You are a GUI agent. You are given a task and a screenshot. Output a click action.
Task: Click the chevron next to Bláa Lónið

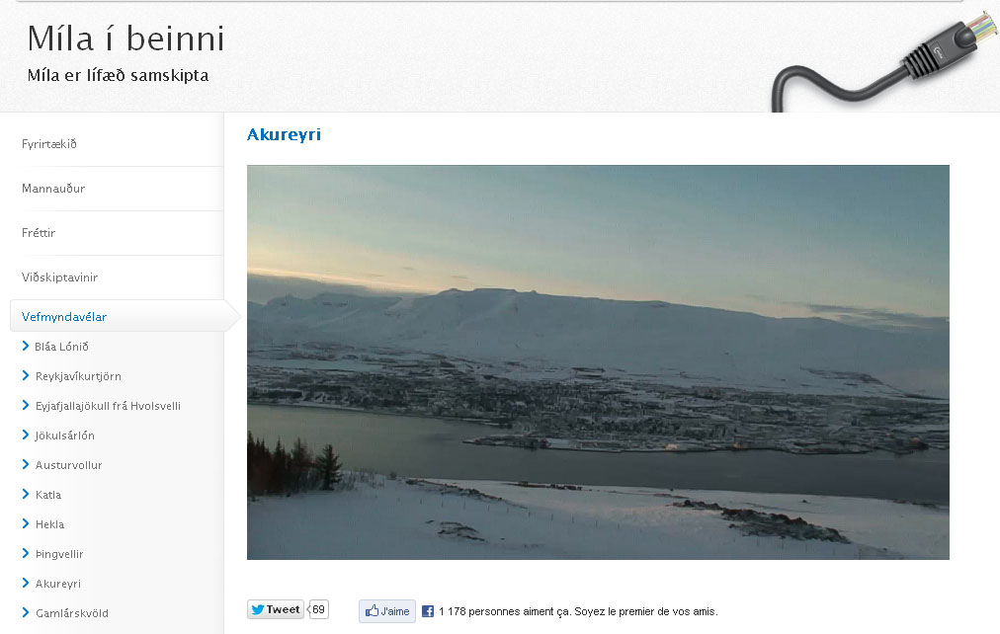(26, 346)
